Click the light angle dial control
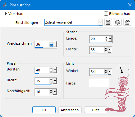This screenshot has width=135, height=117. pyautogui.click(x=122, y=72)
